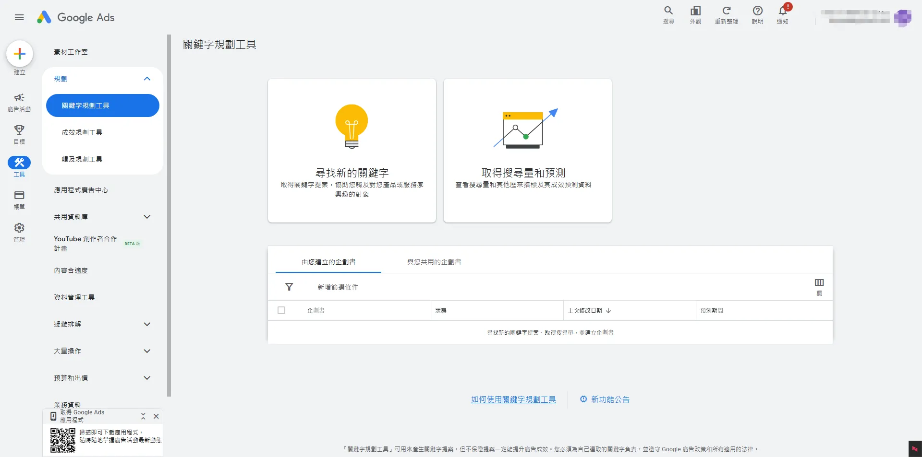Click the 建立 plus button
The width and height of the screenshot is (922, 457).
pyautogui.click(x=20, y=53)
